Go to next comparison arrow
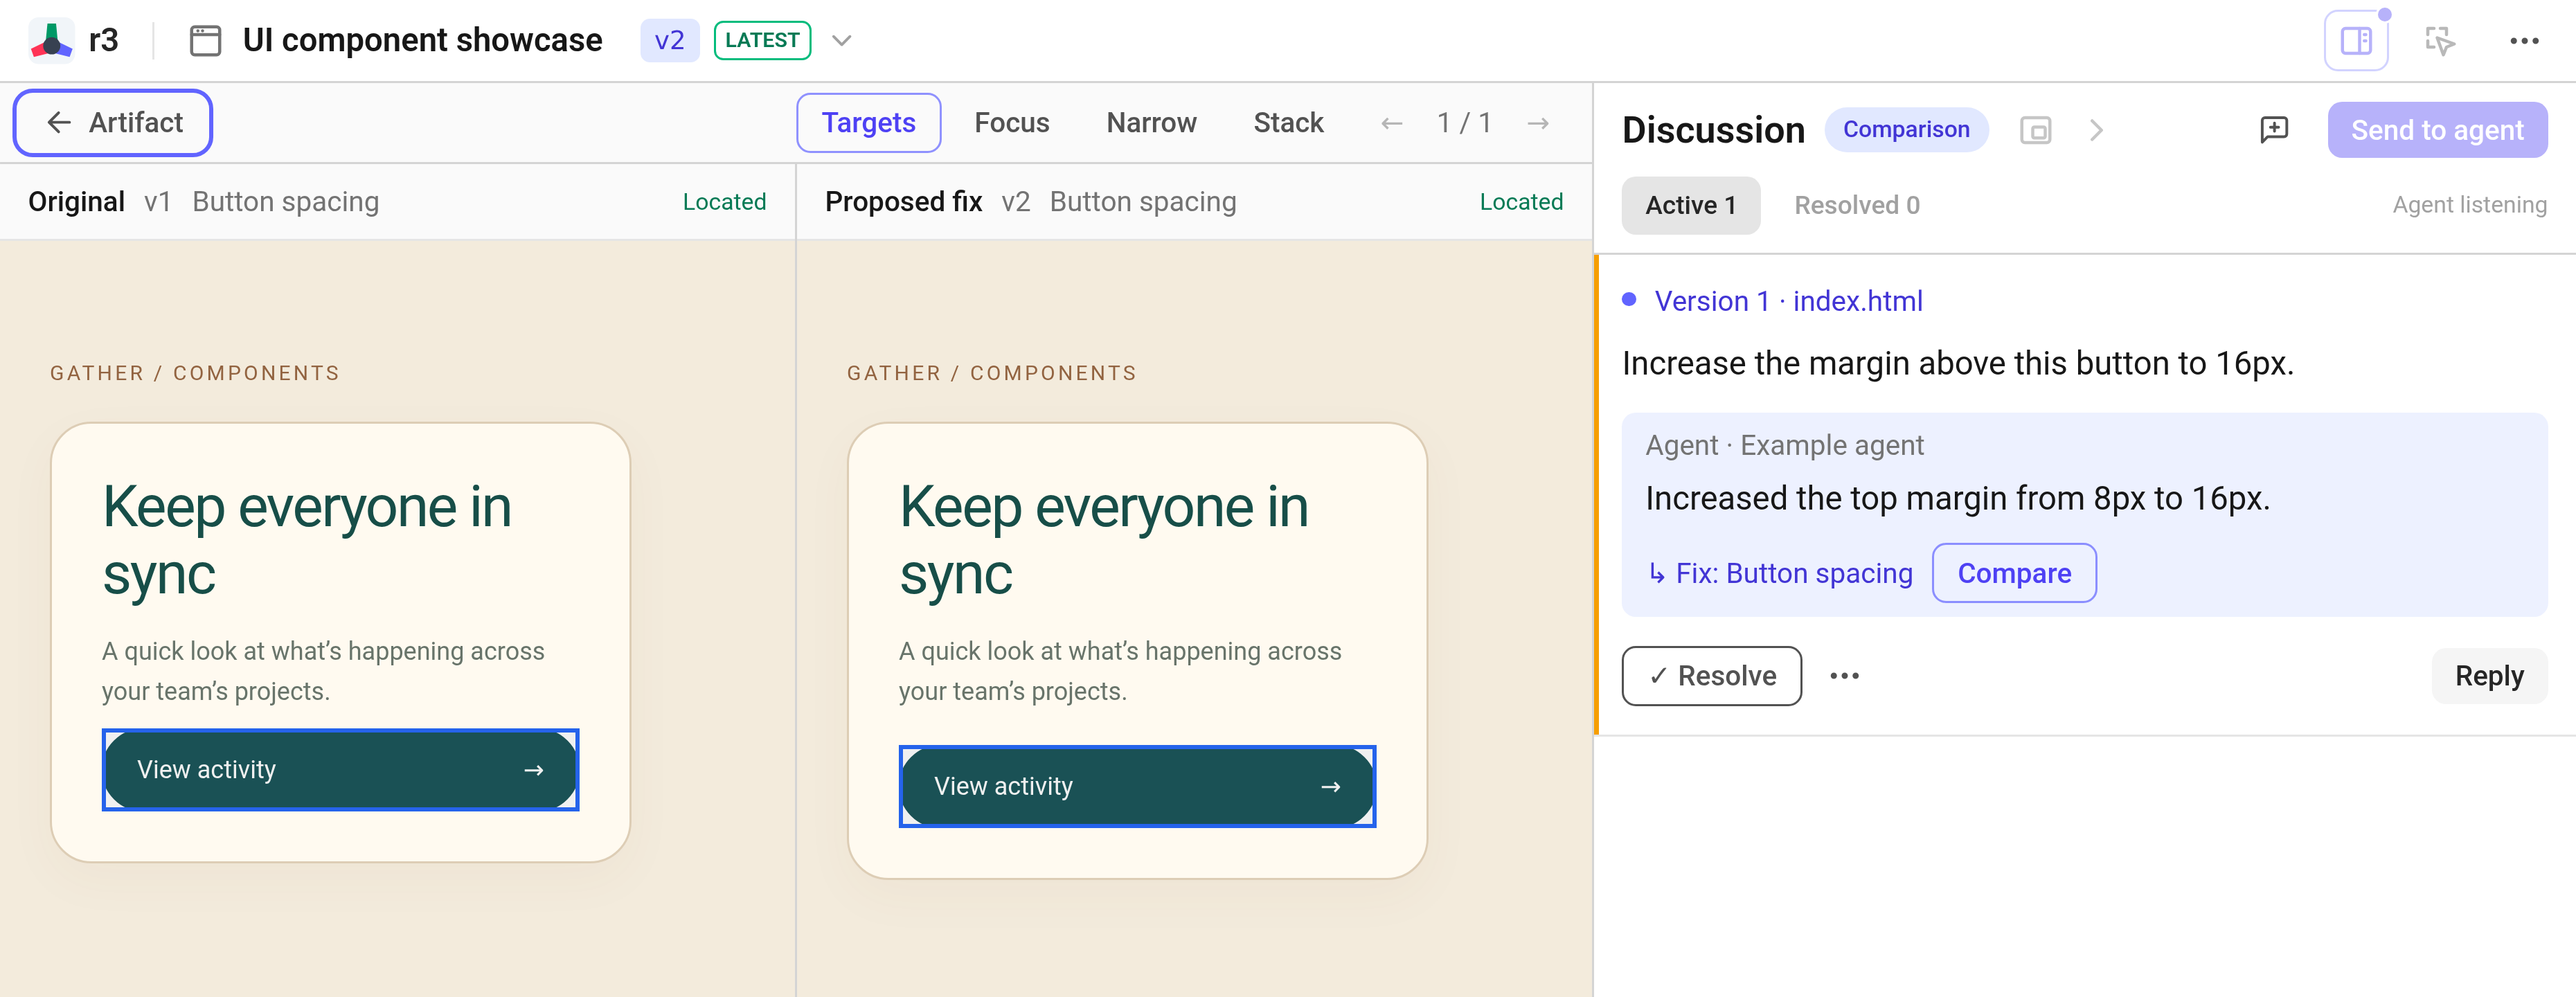The width and height of the screenshot is (2576, 997). tap(1538, 124)
